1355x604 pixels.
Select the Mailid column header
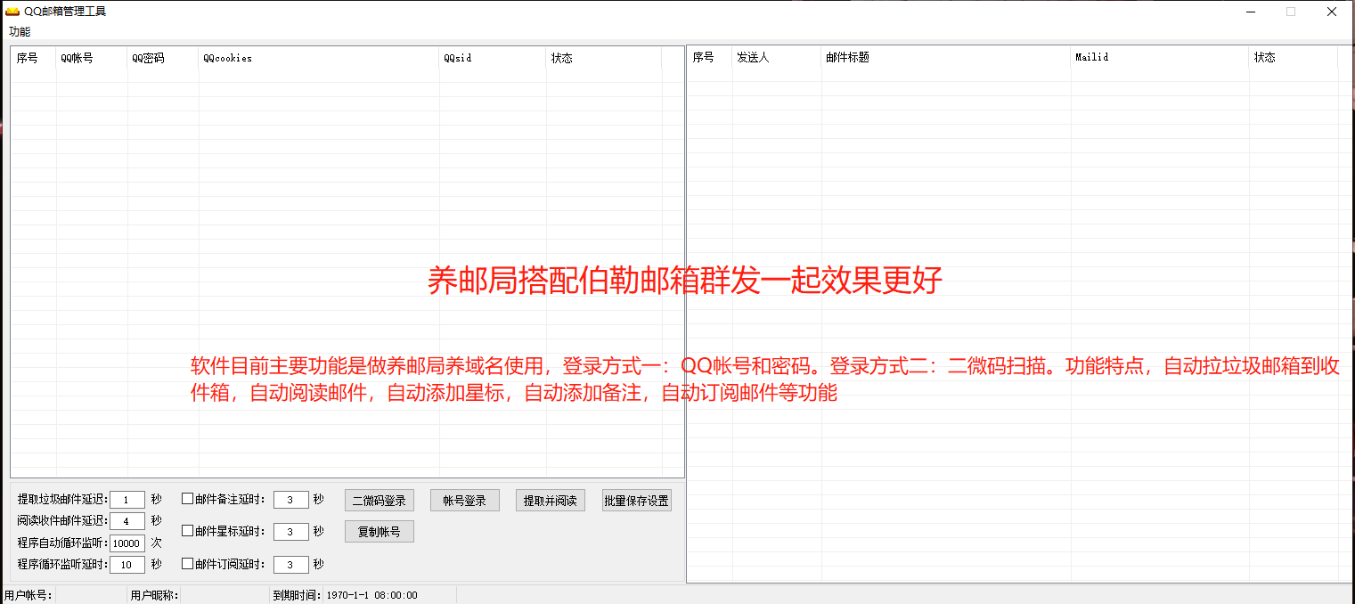[x=1159, y=57]
